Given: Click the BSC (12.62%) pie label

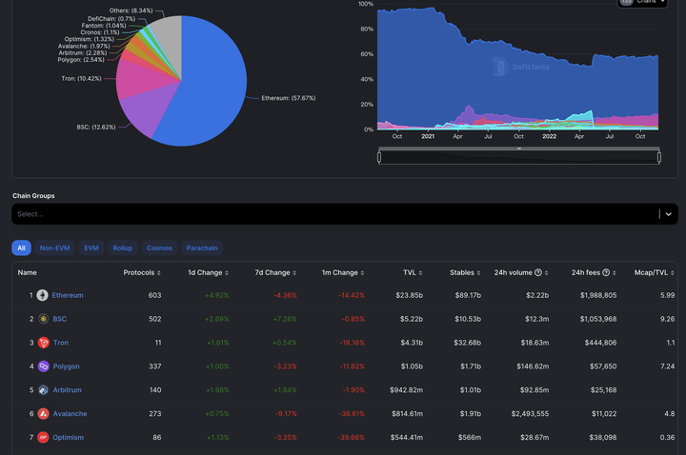Looking at the screenshot, I should tap(96, 128).
